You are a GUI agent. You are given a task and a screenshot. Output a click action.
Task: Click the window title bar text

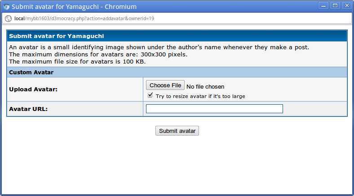coord(74,7)
